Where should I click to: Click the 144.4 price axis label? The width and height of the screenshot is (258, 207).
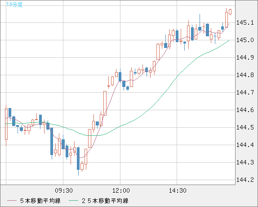pos(245,145)
